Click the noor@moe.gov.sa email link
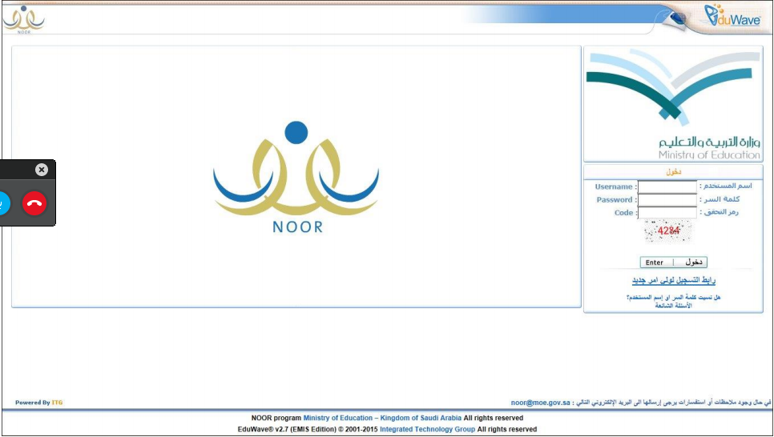The height and width of the screenshot is (437, 774). coord(541,403)
